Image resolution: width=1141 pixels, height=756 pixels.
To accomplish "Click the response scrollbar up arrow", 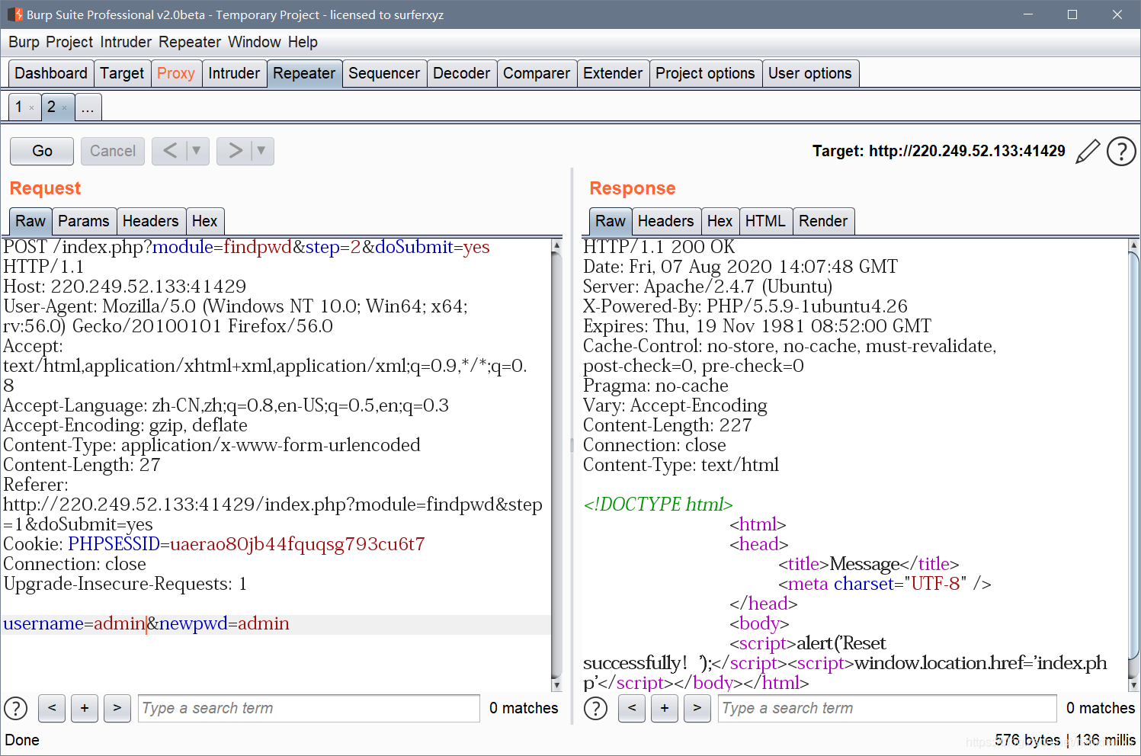I will pyautogui.click(x=1133, y=245).
